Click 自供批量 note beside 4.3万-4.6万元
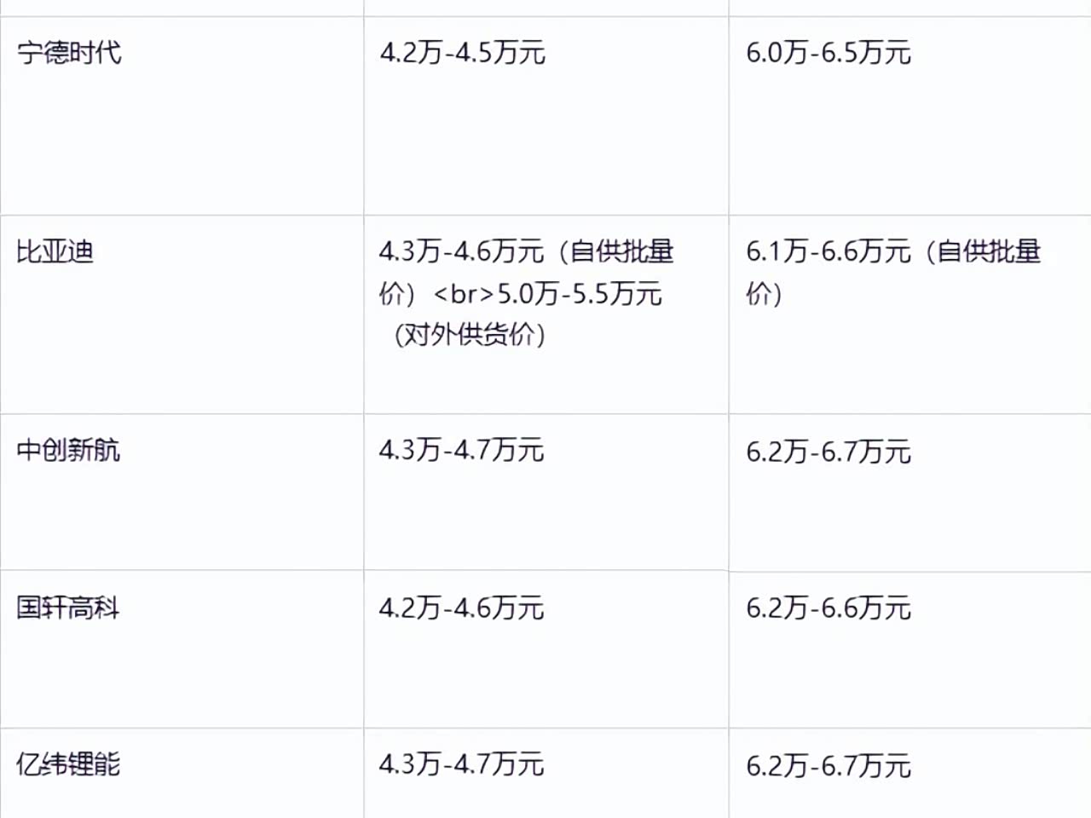The image size is (1091, 818). (622, 251)
